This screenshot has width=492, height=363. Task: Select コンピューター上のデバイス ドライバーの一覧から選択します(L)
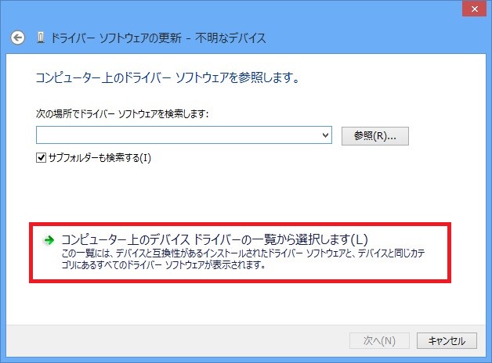[214, 239]
